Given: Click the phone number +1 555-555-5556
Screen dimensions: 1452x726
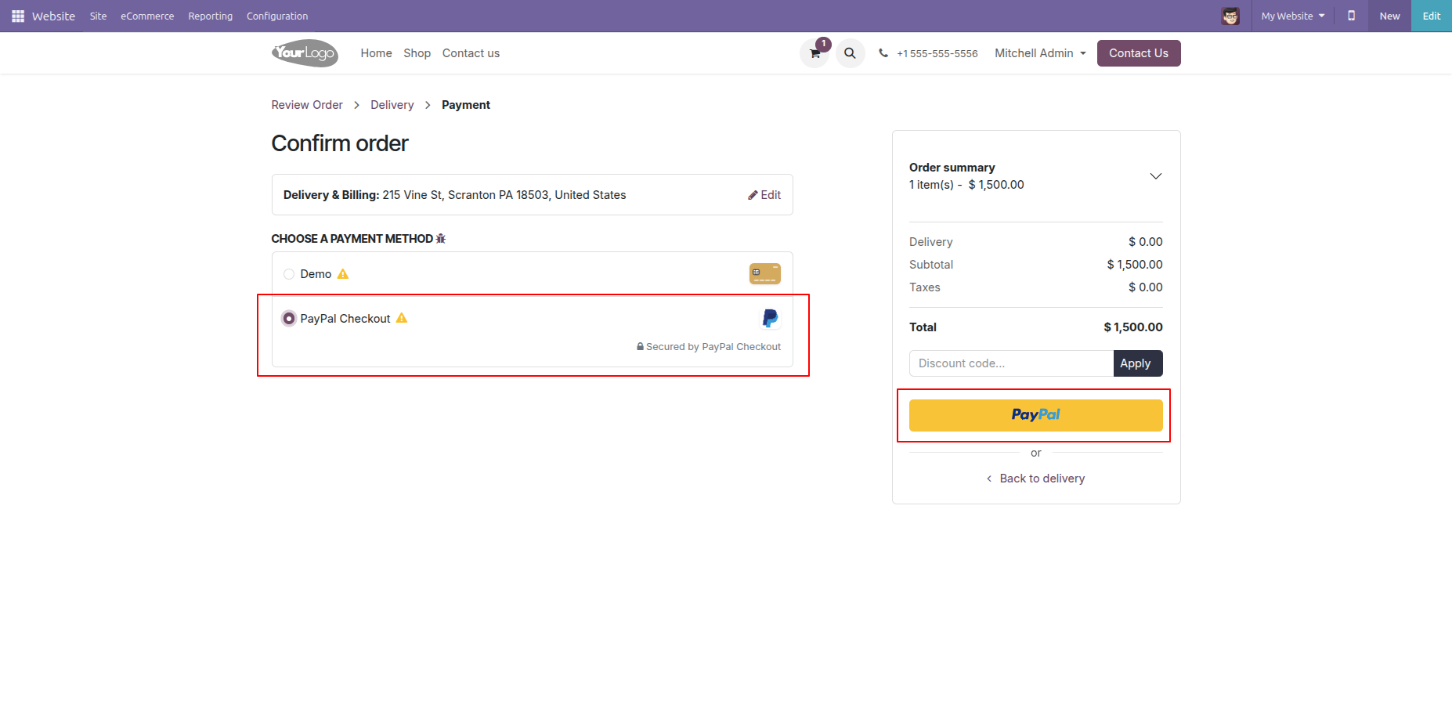Looking at the screenshot, I should (x=937, y=54).
